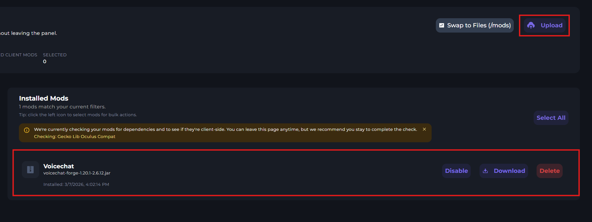Click the Installed Mods heading

click(x=44, y=98)
